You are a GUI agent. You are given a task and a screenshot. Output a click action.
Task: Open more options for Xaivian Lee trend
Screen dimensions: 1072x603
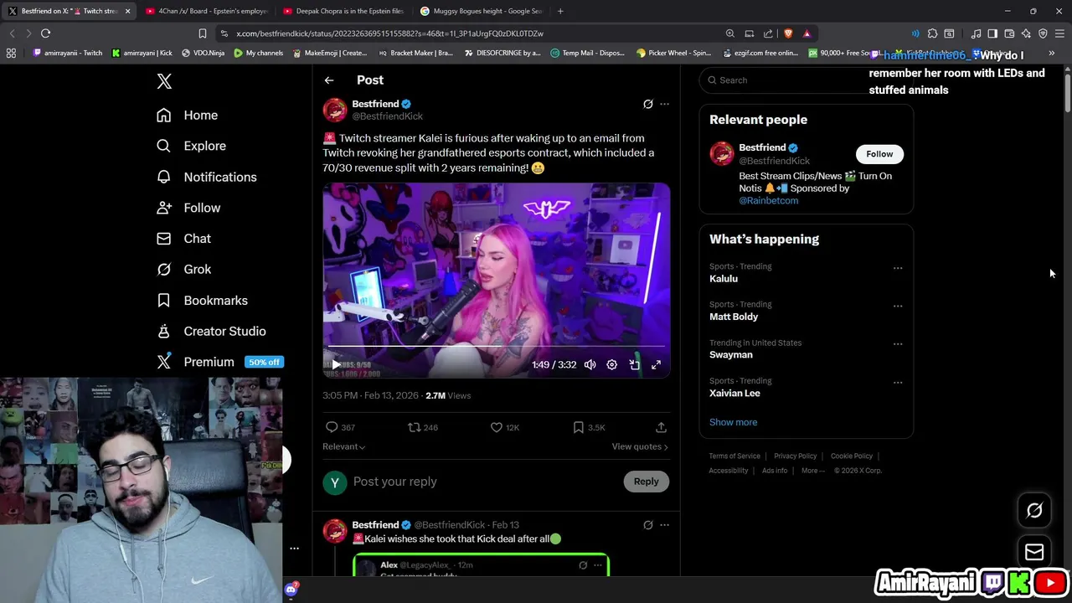pos(898,382)
